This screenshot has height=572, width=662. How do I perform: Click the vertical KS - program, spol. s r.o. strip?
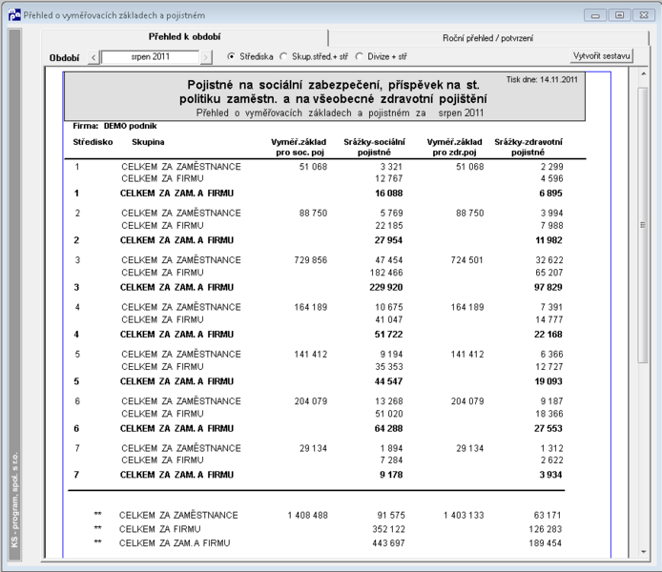point(14,296)
